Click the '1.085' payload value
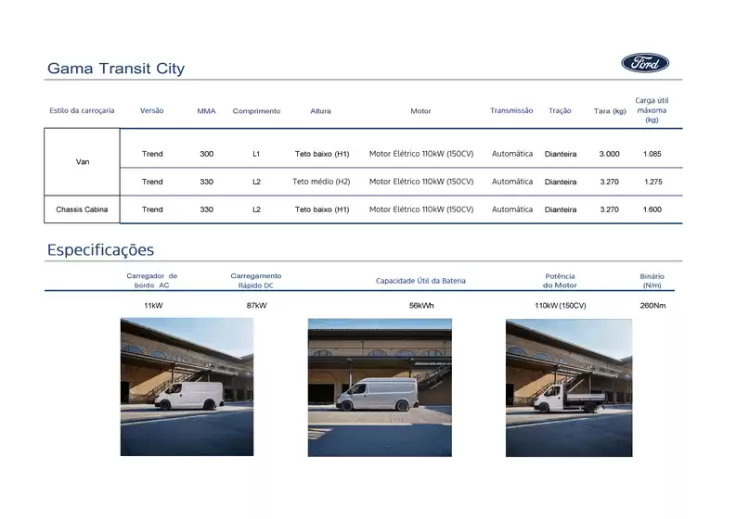The width and height of the screenshot is (736, 519). point(652,154)
